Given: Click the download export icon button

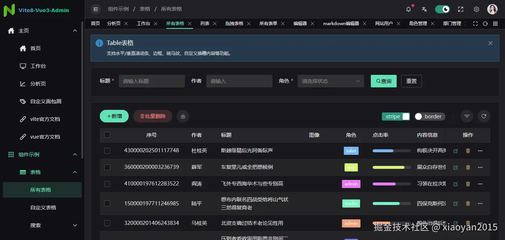Looking at the screenshot, I should (183, 116).
